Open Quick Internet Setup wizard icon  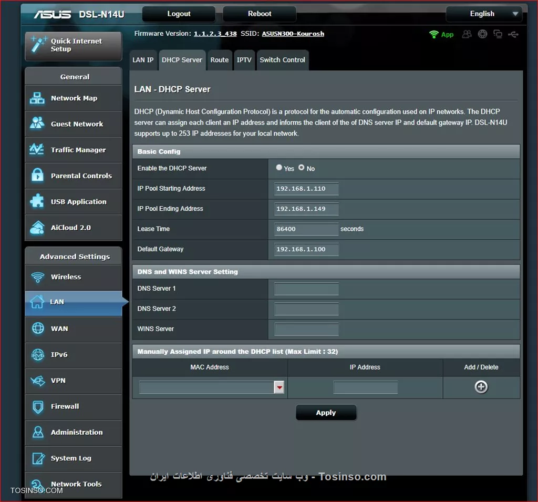tap(38, 45)
